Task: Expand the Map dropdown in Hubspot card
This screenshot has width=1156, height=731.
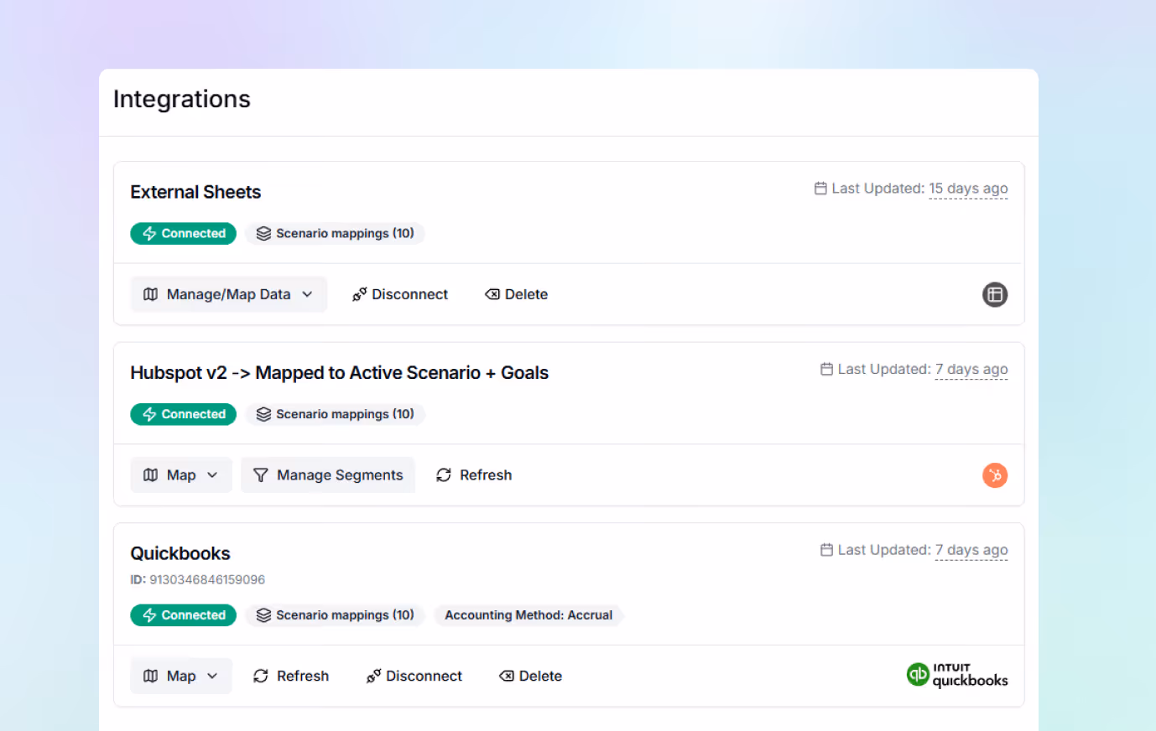Action: click(x=181, y=475)
